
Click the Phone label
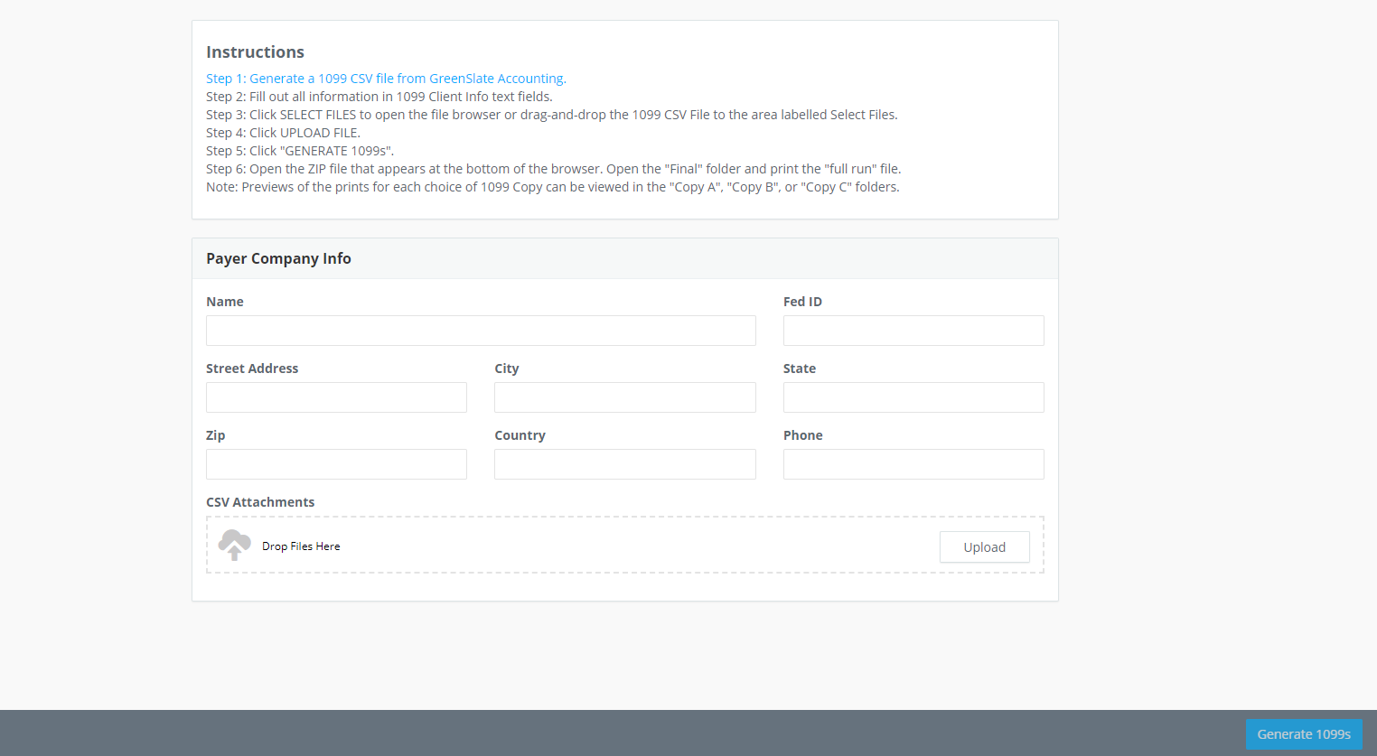[x=802, y=435]
